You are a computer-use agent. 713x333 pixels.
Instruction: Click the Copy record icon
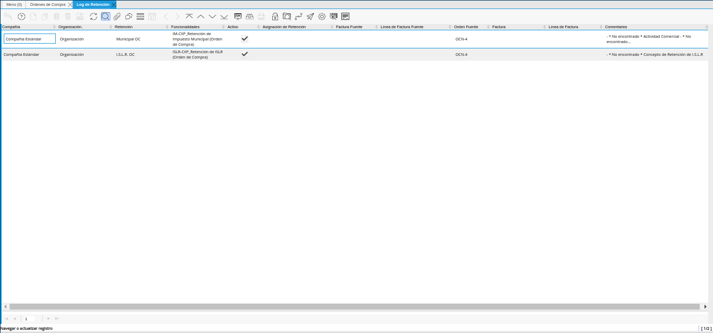click(45, 16)
